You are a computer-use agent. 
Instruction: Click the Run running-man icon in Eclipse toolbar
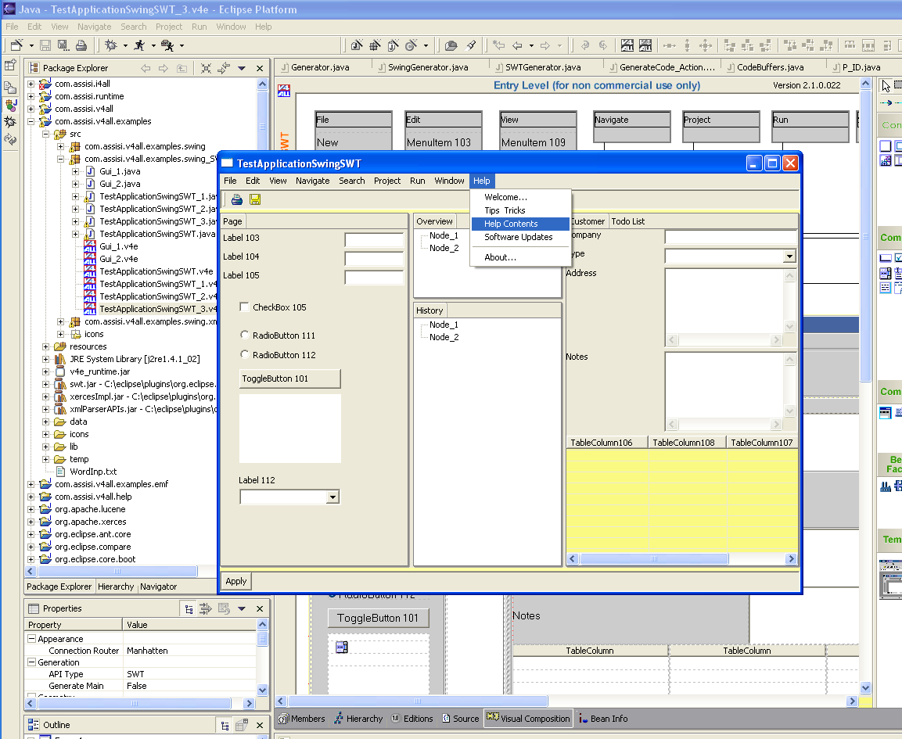pyautogui.click(x=140, y=45)
